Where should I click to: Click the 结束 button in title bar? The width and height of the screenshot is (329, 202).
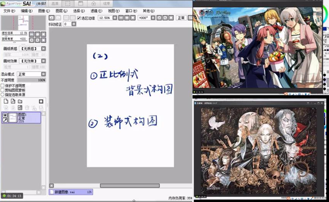click(x=107, y=3)
